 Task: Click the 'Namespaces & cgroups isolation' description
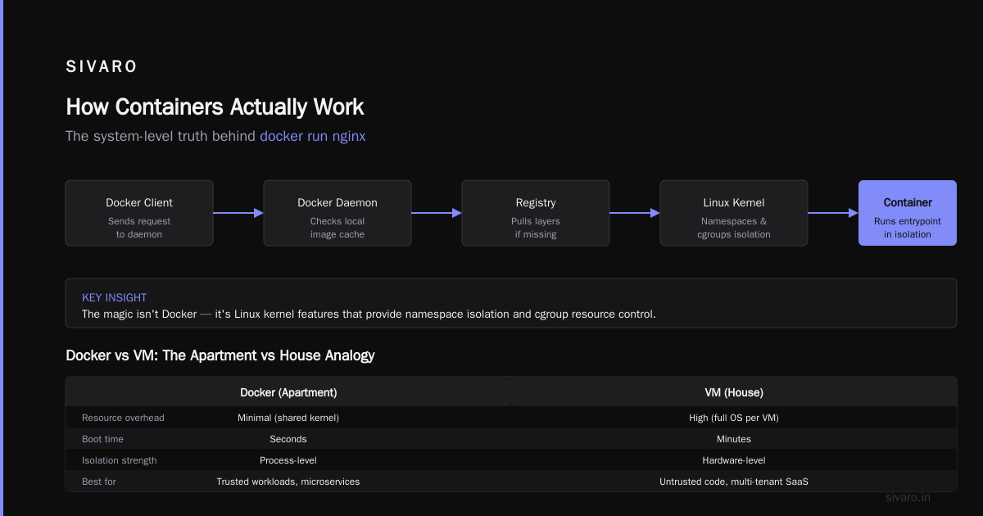pos(734,228)
